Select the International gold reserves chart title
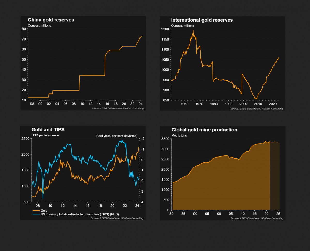 [x=202, y=20]
